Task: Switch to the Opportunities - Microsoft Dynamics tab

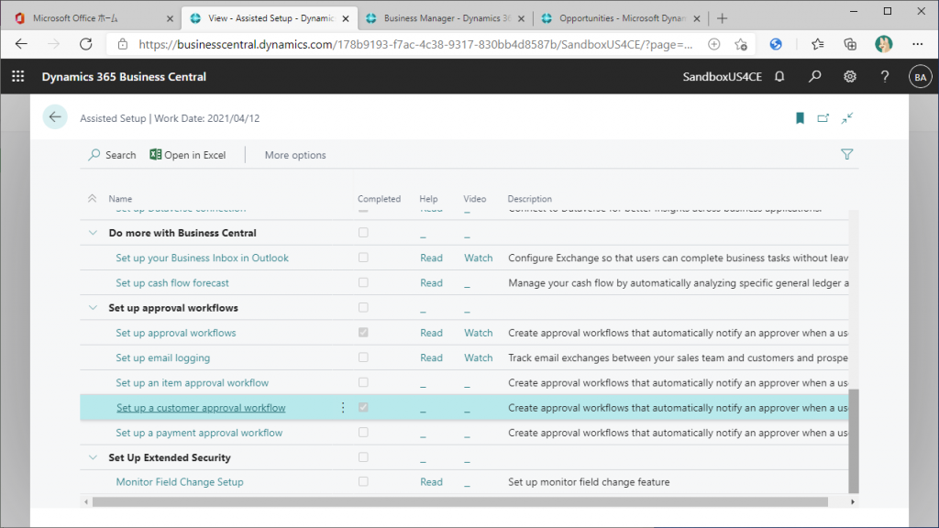Action: point(623,18)
